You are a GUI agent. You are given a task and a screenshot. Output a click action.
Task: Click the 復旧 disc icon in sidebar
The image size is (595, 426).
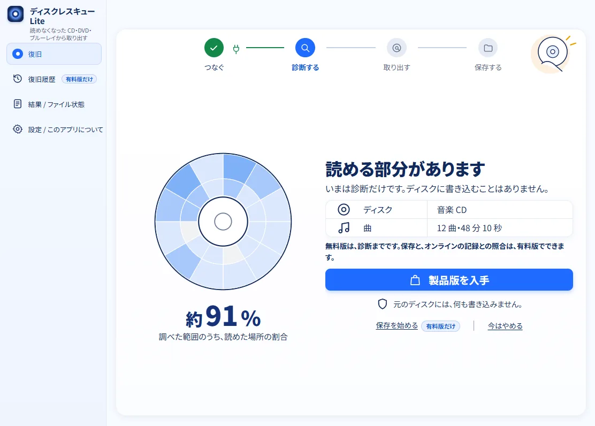click(18, 54)
